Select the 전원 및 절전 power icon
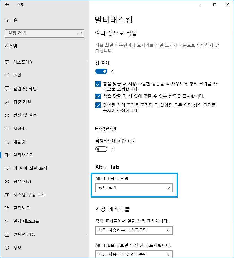 pyautogui.click(x=7, y=115)
